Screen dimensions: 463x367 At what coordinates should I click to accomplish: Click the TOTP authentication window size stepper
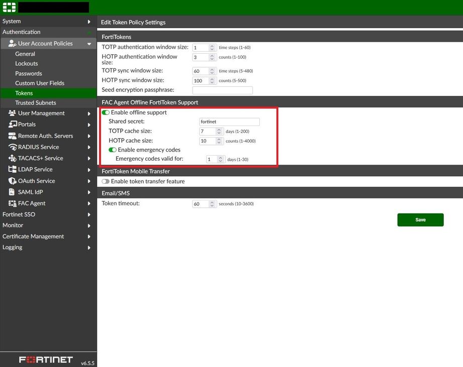pos(212,48)
